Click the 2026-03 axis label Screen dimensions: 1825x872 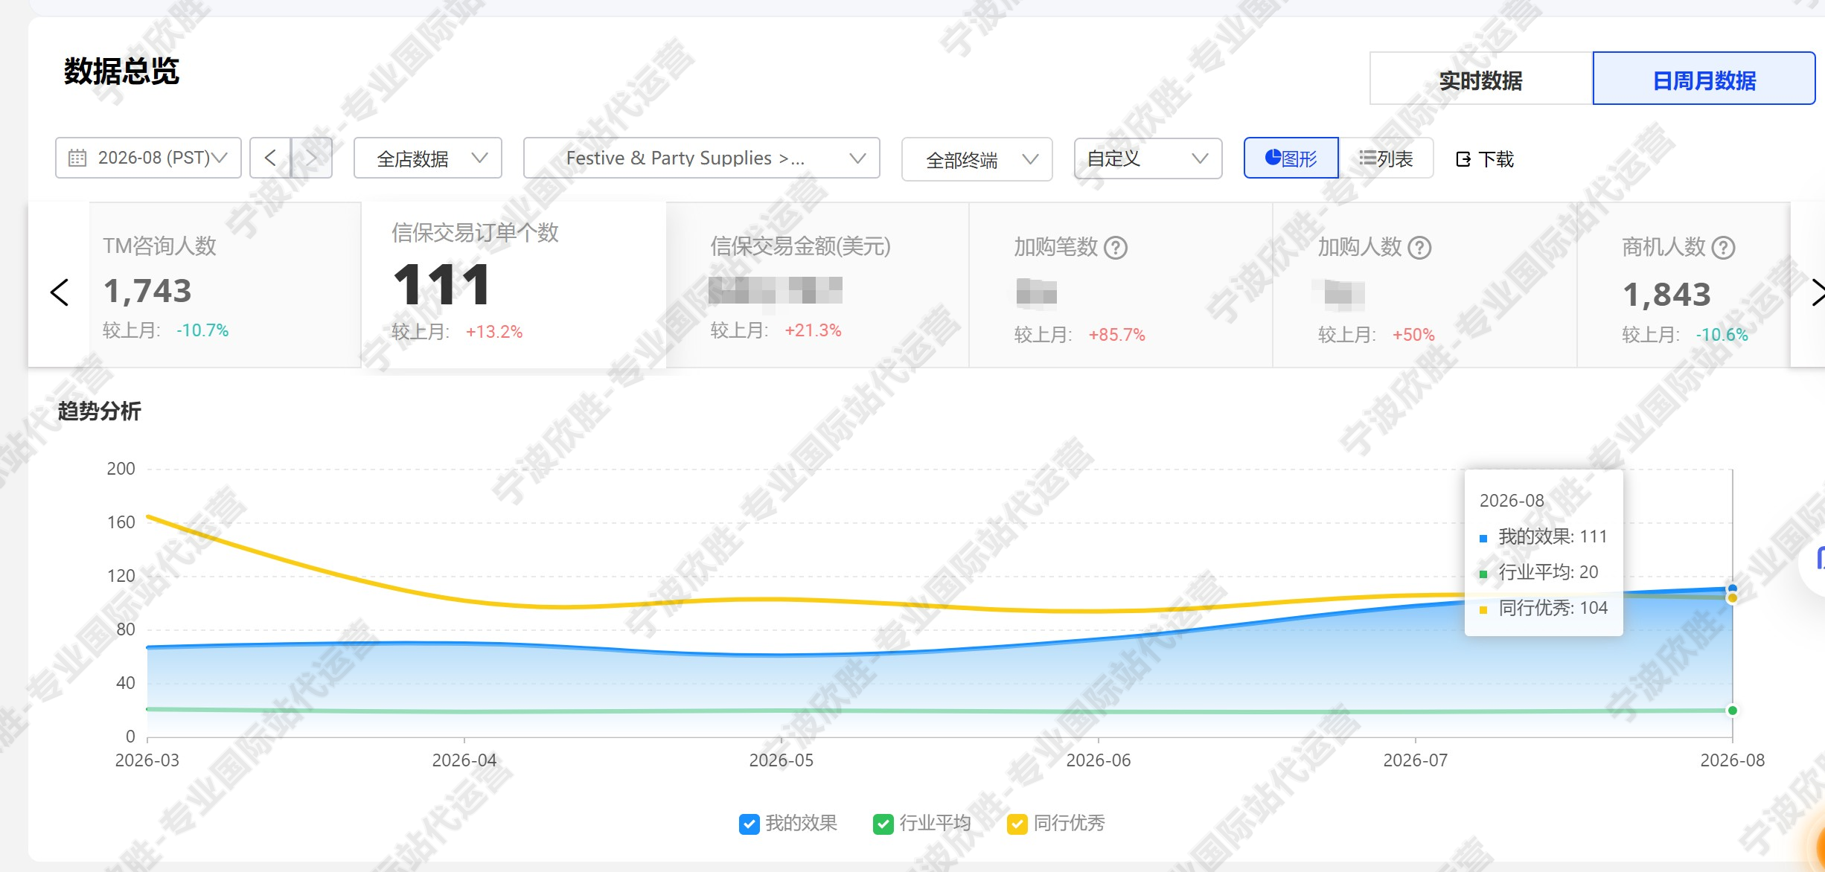point(147,760)
